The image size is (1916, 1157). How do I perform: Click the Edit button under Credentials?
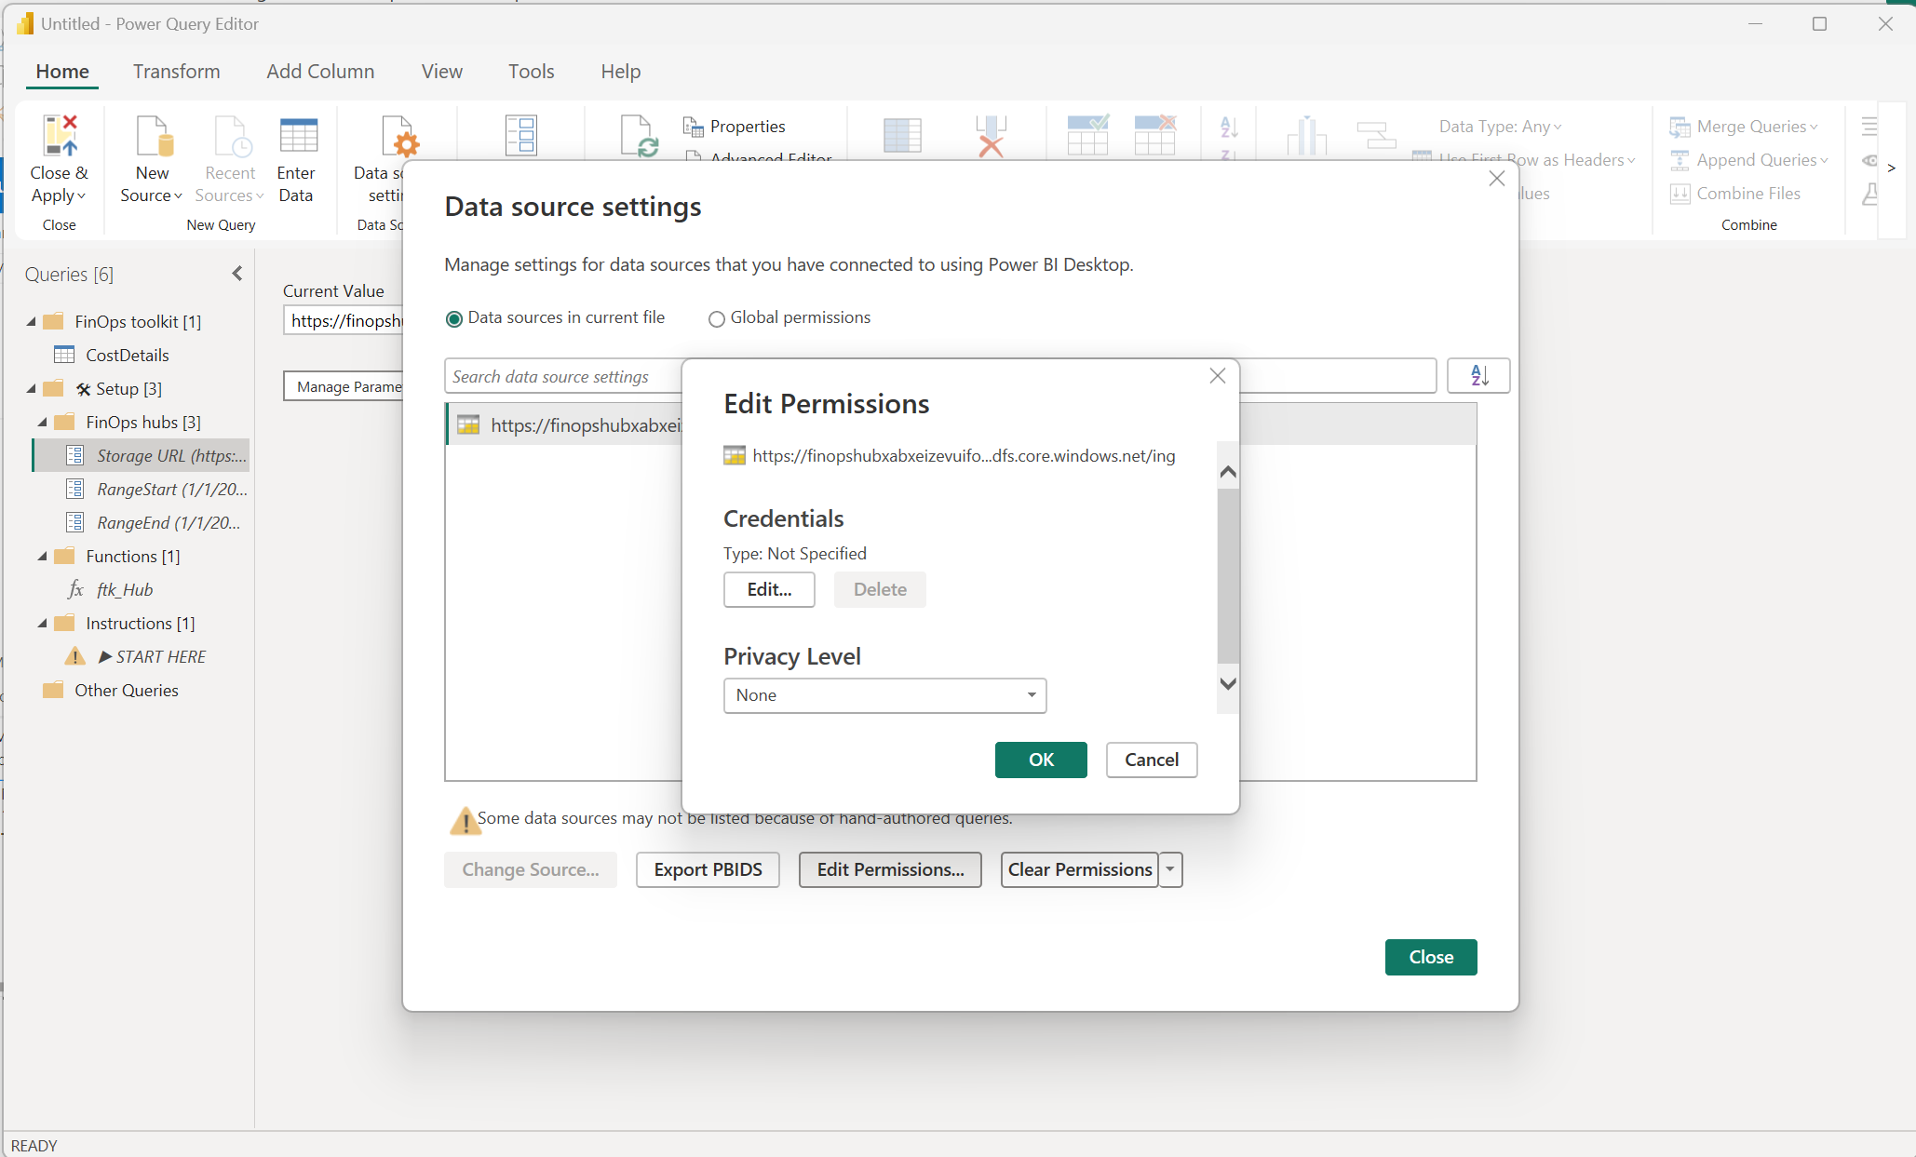coord(769,589)
